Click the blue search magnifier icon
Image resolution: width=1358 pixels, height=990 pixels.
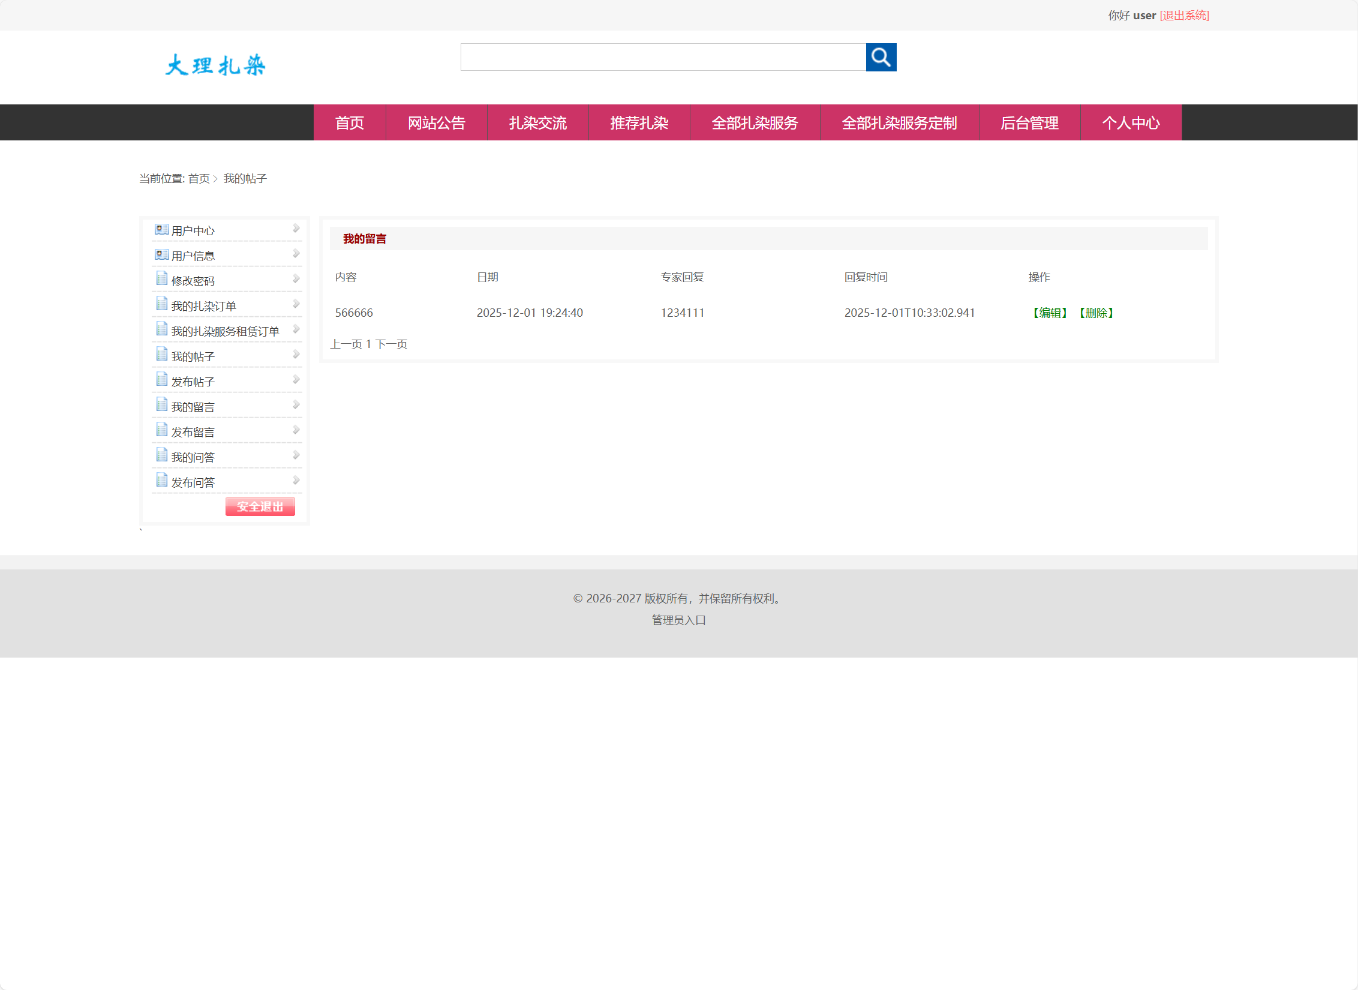(881, 57)
